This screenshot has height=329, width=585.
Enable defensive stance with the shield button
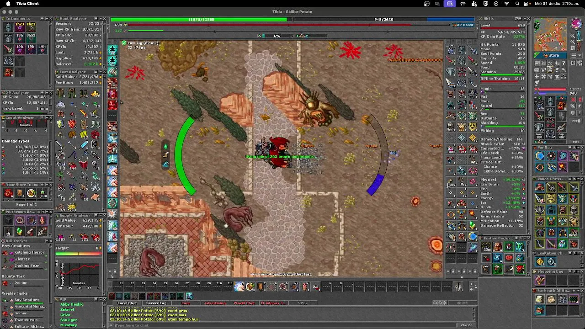tap(573, 113)
